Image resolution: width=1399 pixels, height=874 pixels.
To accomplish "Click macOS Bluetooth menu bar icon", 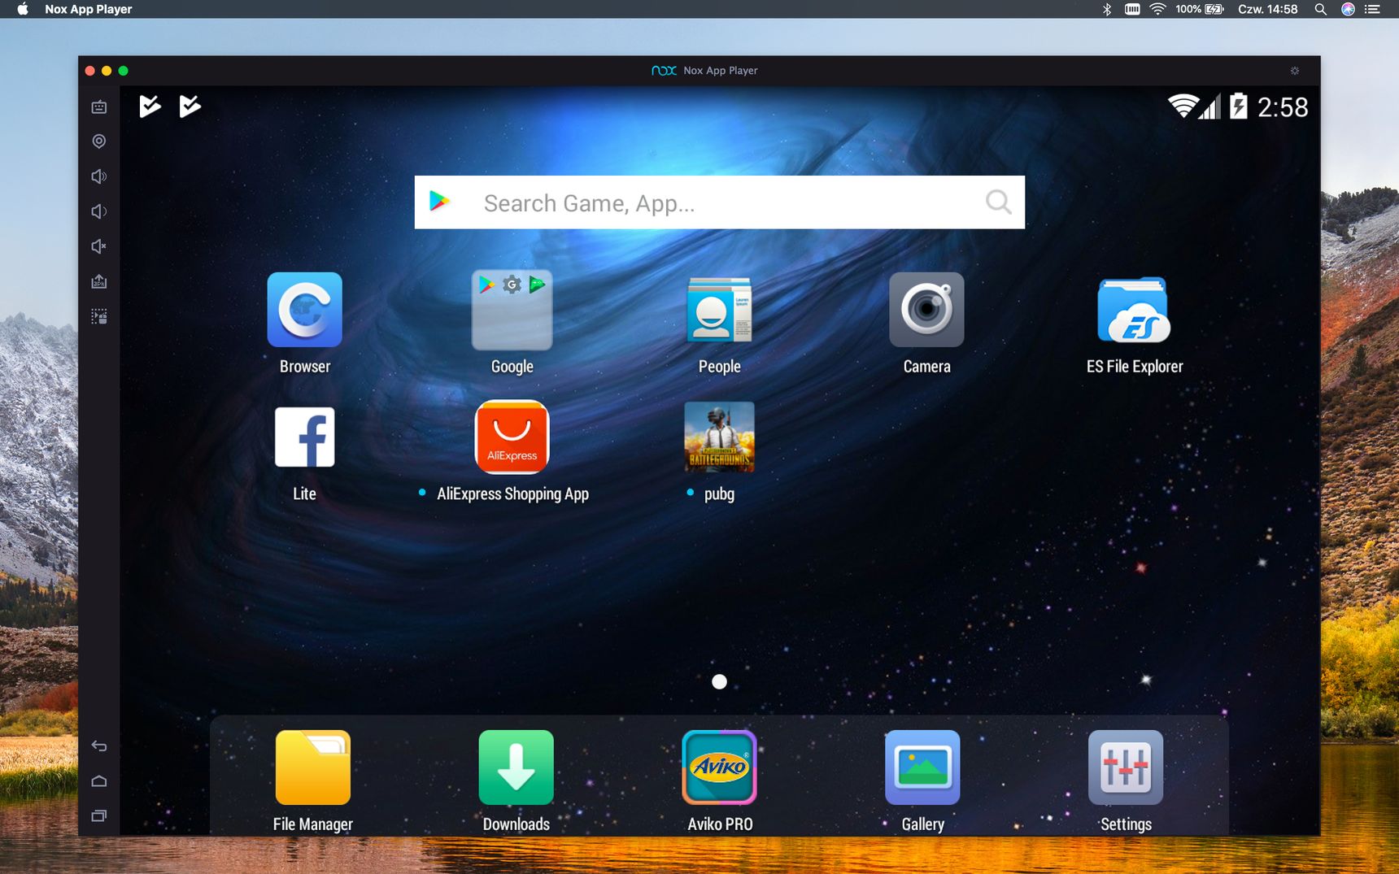I will click(1106, 9).
